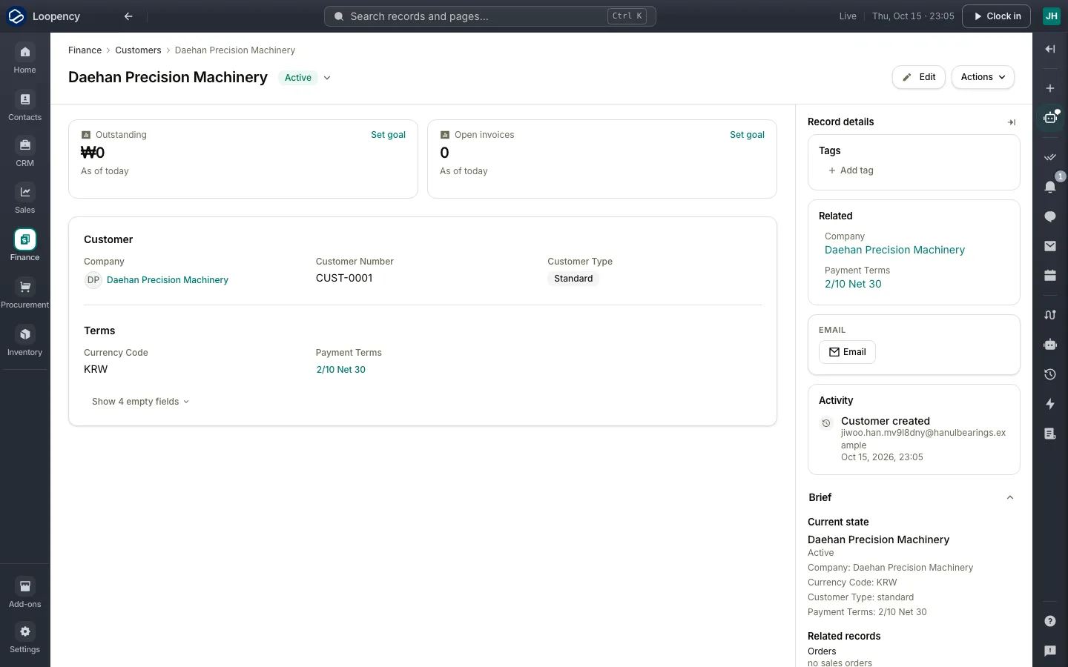Click the Edit button

coord(919,77)
